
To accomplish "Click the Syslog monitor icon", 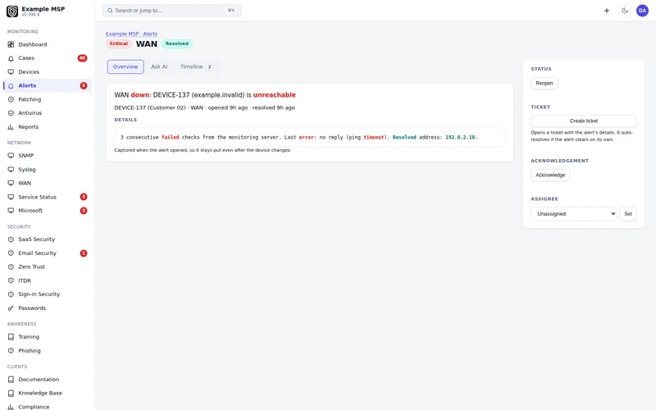I will pos(11,170).
